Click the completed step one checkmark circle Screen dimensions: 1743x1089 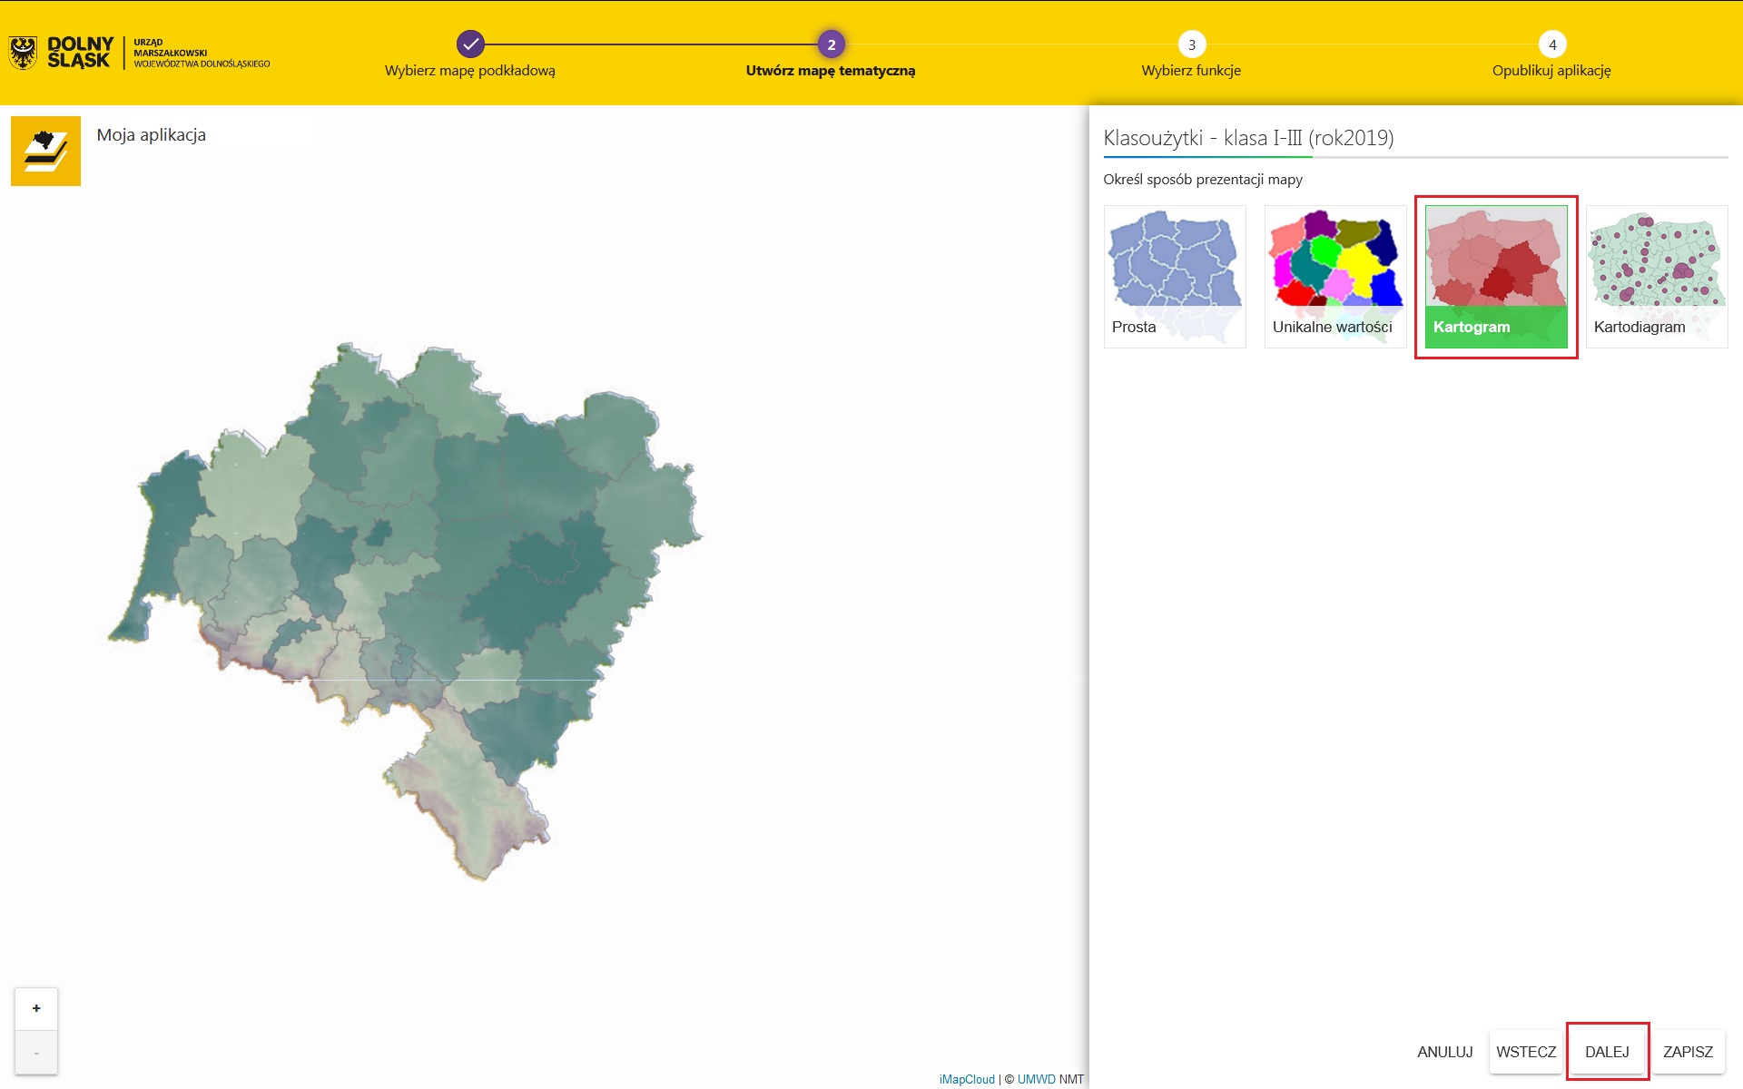[x=470, y=44]
